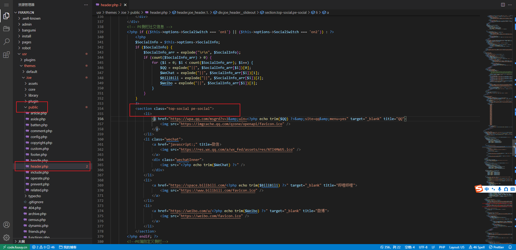Change indentation via 空格: 4

[x=410, y=247]
